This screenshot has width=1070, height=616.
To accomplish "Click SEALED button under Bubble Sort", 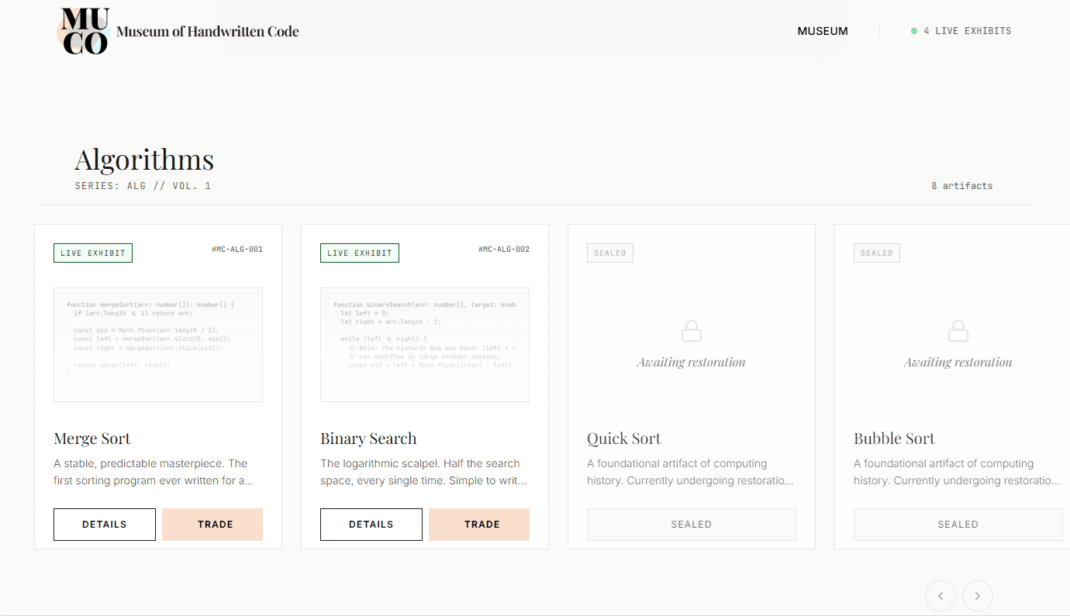I will [x=958, y=524].
